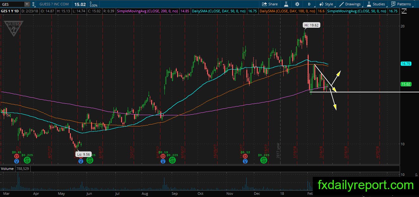Viewport: 419px width, 197px height.
Task: Click the dividend dollar icon near June
Action: (90, 160)
